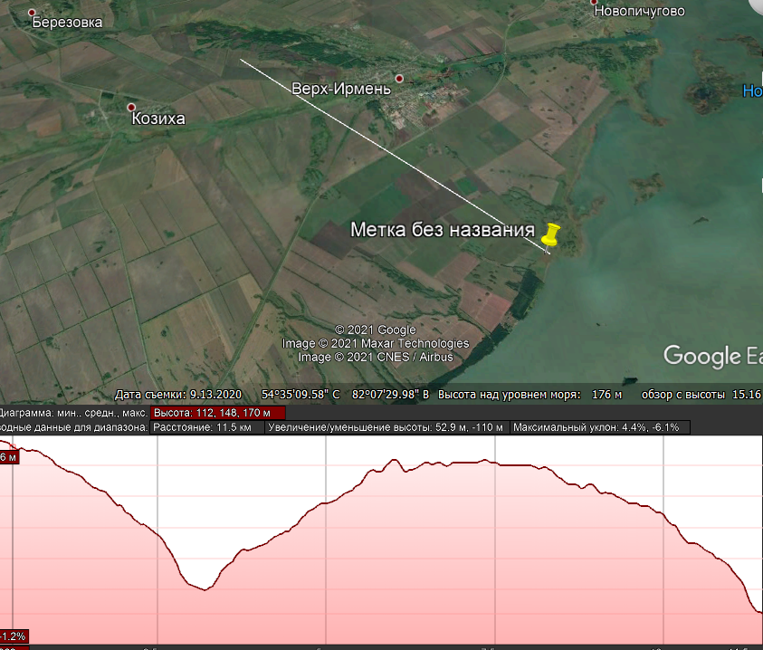Click the red dot marker for Козиха
The width and height of the screenshot is (763, 650).
pyautogui.click(x=131, y=107)
